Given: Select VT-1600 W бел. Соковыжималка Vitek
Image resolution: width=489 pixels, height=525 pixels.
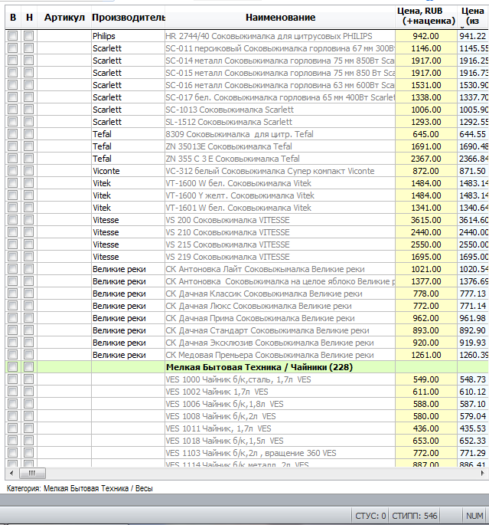Looking at the screenshot, I should [x=238, y=183].
